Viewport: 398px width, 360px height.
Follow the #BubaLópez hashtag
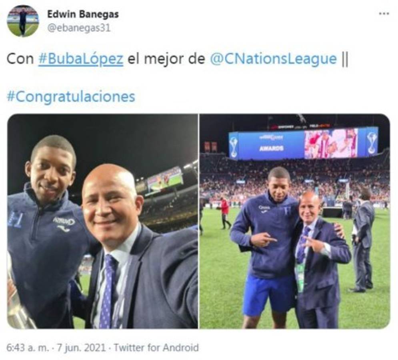coord(81,59)
